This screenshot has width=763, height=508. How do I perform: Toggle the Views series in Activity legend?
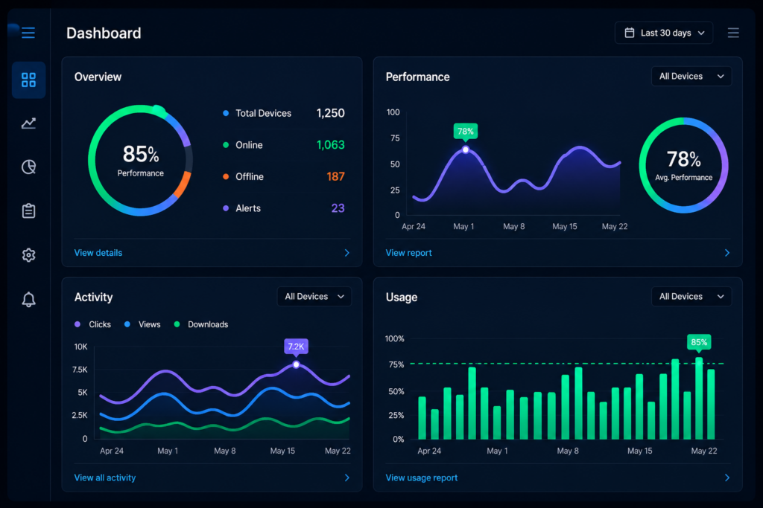click(x=142, y=324)
